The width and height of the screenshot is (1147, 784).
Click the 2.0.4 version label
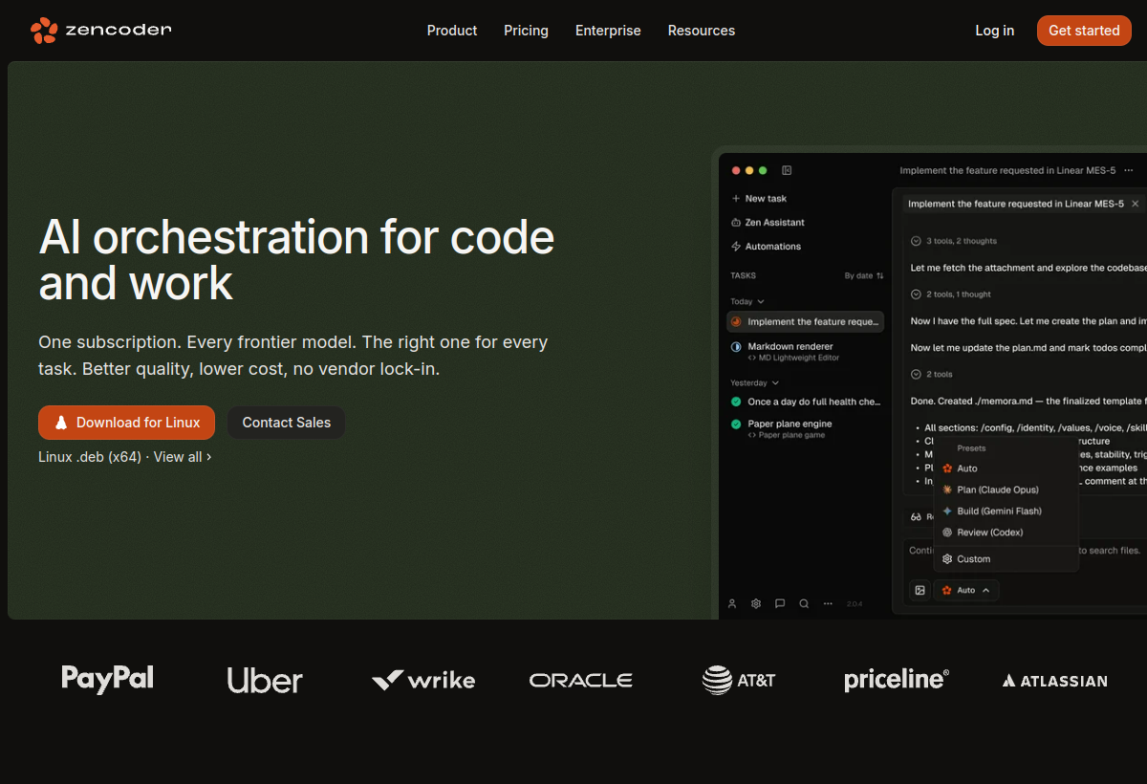click(855, 604)
